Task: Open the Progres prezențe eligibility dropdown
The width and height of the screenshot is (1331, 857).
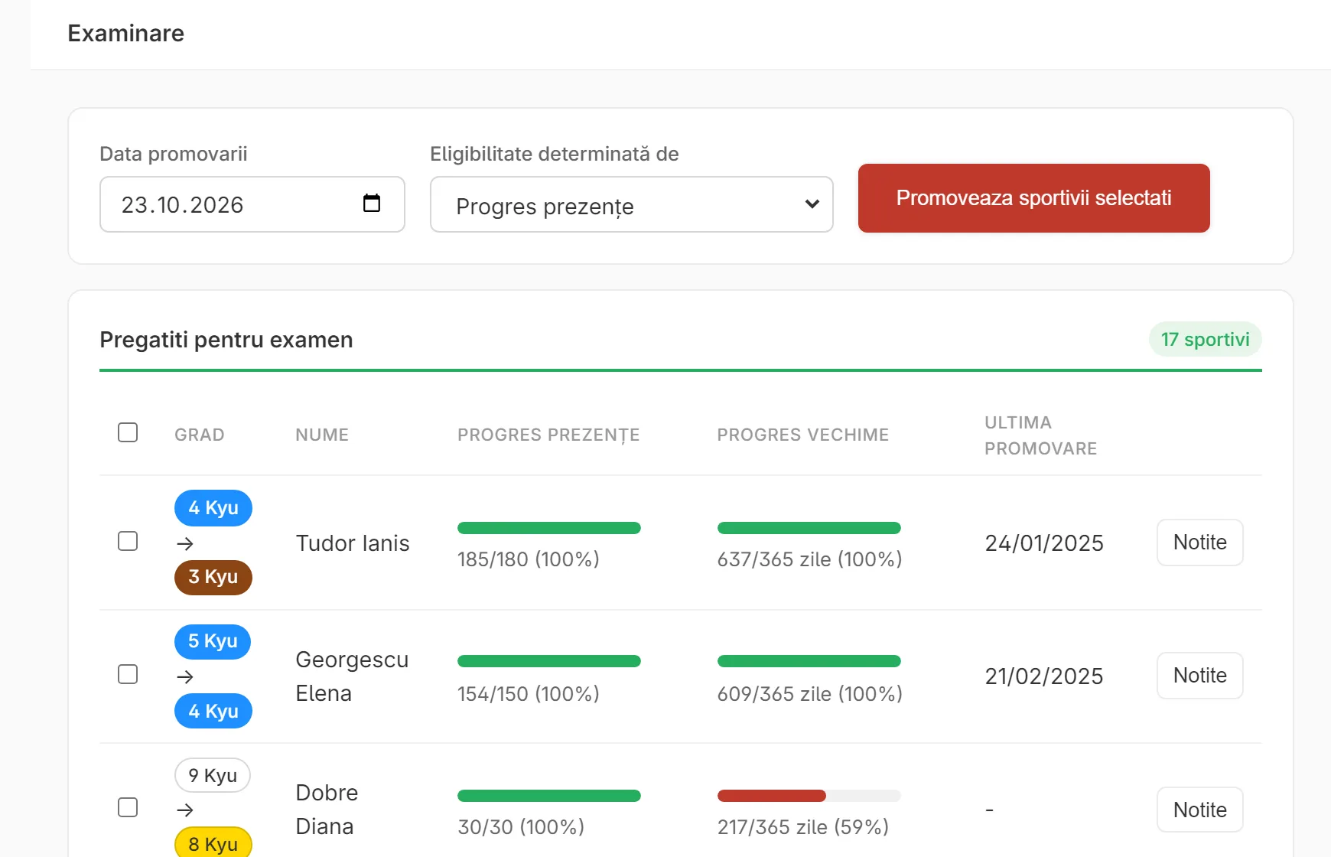Action: [632, 204]
